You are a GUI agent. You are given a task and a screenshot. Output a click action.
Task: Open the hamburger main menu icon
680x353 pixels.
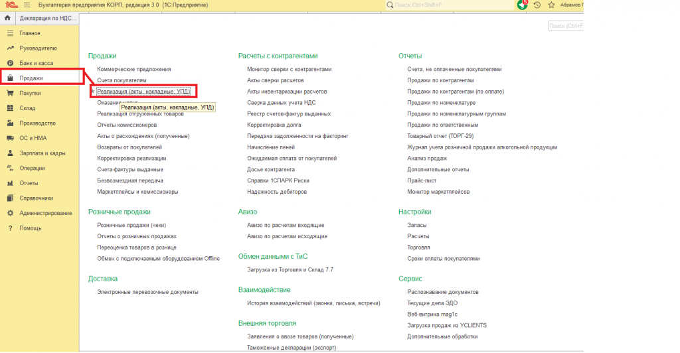[27, 5]
